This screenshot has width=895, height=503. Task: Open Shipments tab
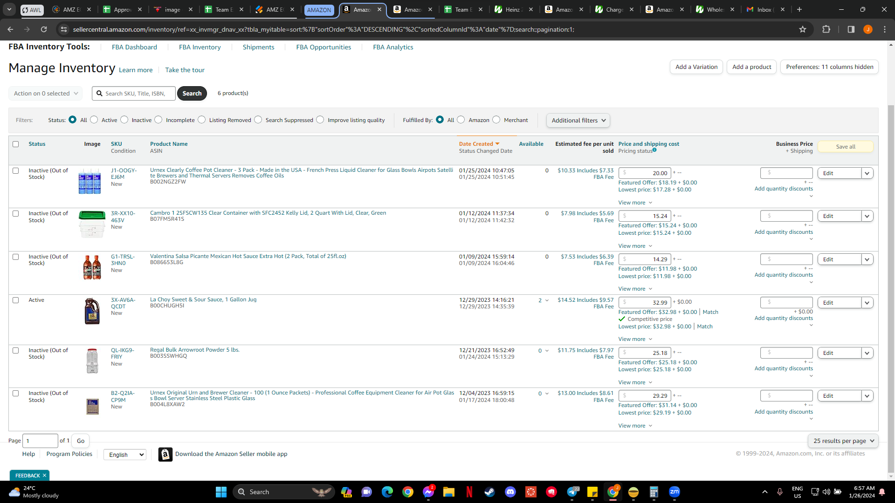[258, 47]
